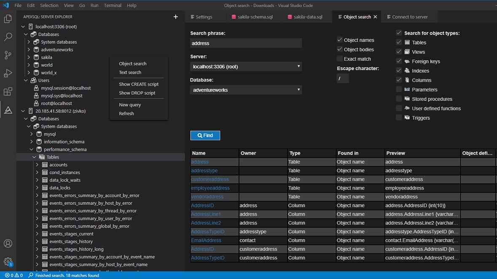Switch to the sakila-schema.sql tab
497x279 pixels.
click(x=253, y=17)
